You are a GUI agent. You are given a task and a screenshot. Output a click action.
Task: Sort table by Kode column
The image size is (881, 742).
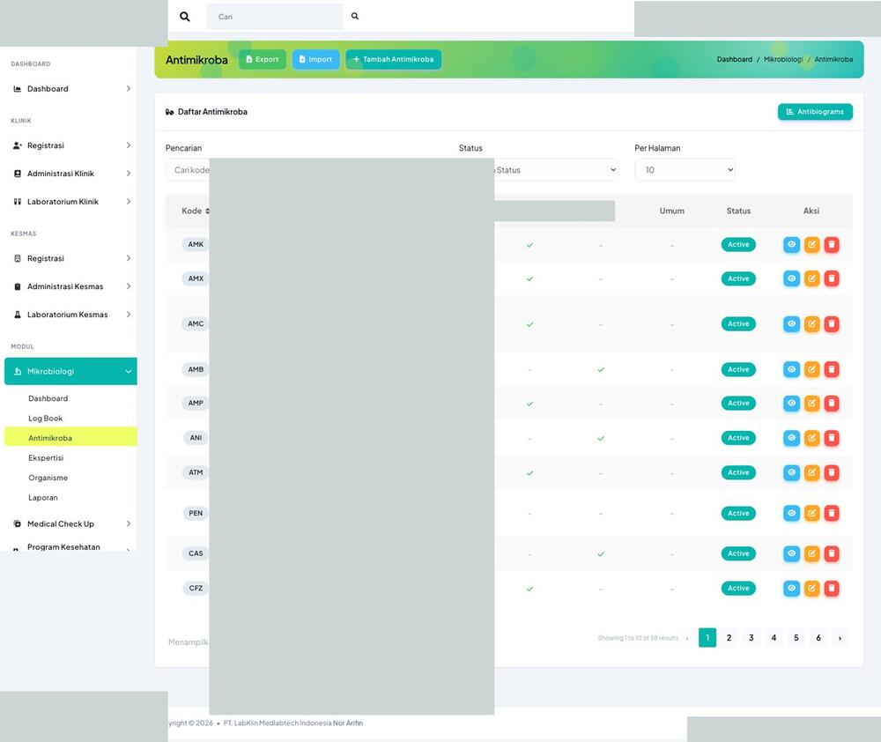click(196, 211)
